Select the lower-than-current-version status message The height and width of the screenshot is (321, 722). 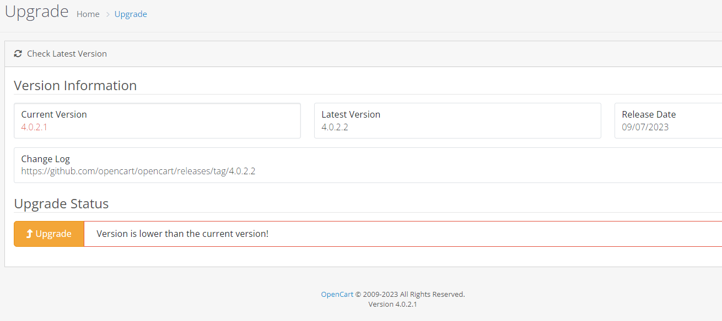point(182,234)
